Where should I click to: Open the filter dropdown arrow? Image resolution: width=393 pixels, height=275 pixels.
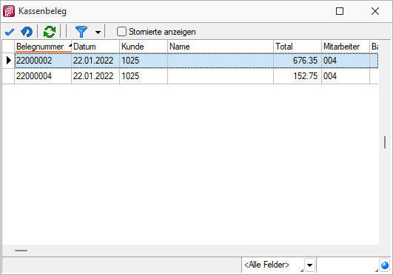98,33
